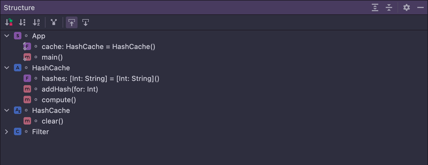Viewport: 428px width, 165px height.
Task: Click the class icon beside Filter
Action: coord(17,131)
